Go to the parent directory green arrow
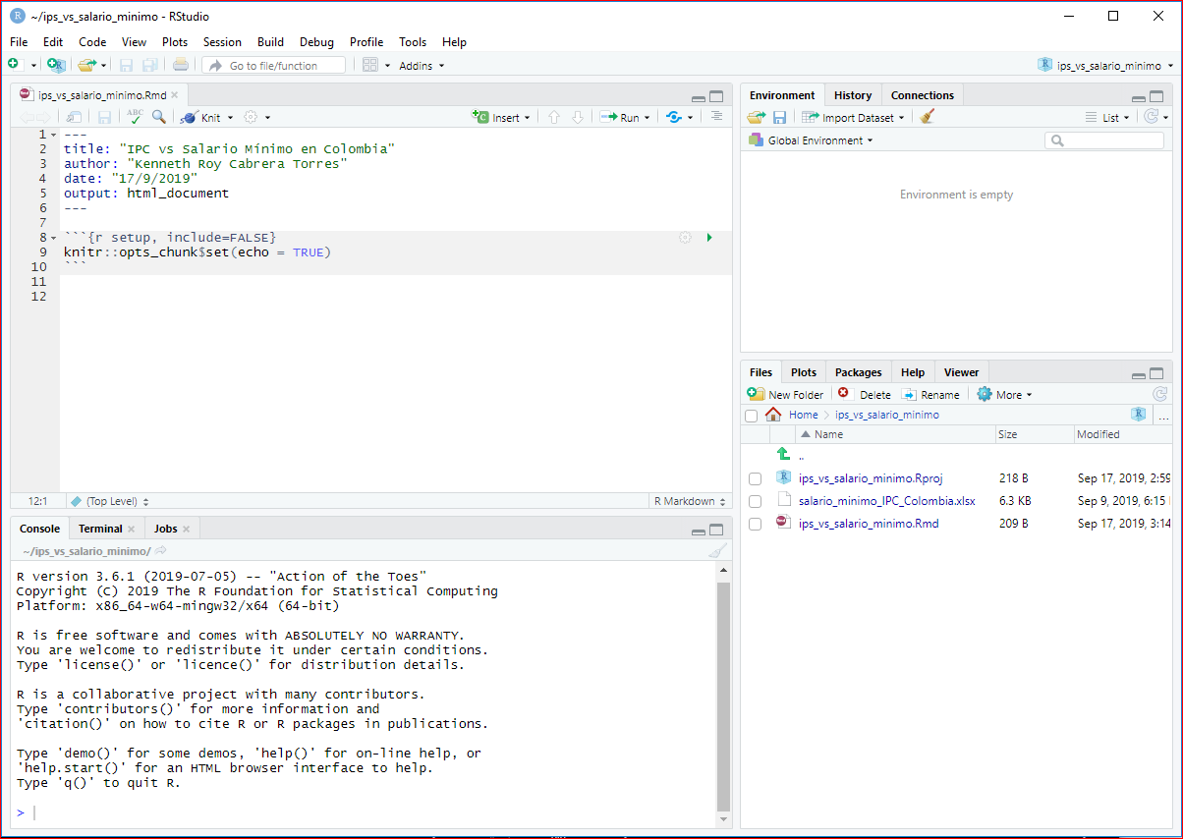This screenshot has height=839, width=1183. pyautogui.click(x=783, y=454)
